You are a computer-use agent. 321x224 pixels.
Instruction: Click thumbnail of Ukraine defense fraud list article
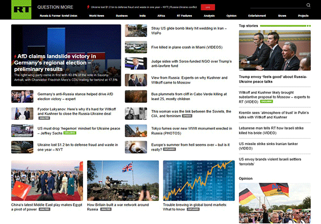coord(22,147)
